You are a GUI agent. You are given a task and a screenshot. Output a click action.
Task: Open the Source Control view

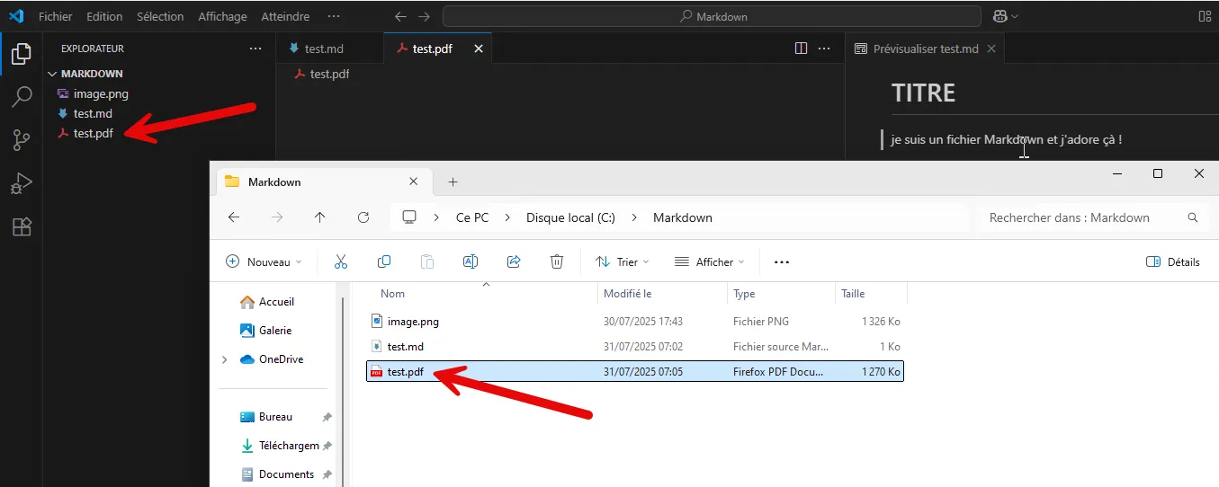21,140
